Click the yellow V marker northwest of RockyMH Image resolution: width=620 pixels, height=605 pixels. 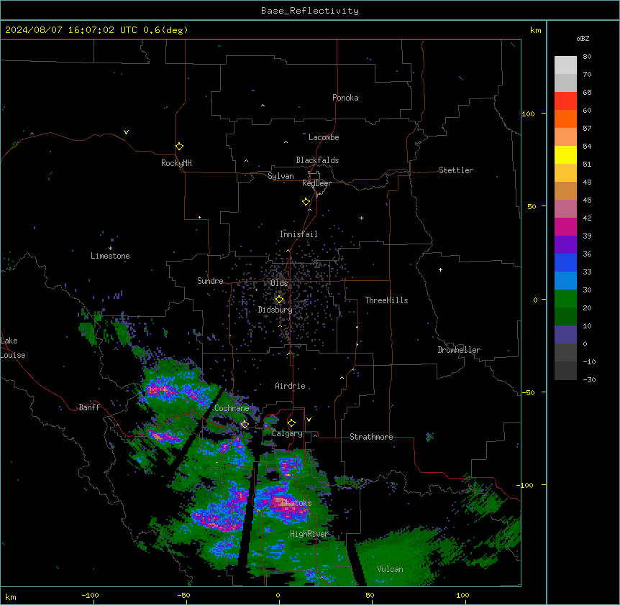[126, 132]
